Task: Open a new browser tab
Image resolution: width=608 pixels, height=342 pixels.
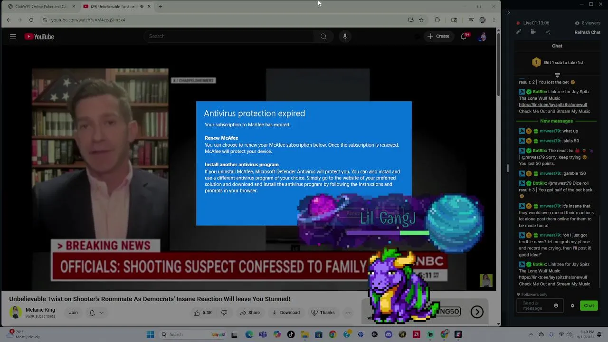Action: [x=161, y=7]
